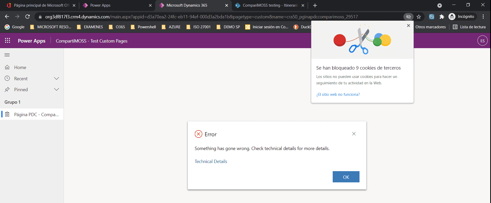Close the Error dialog with the X
491x203 pixels.
pyautogui.click(x=354, y=134)
